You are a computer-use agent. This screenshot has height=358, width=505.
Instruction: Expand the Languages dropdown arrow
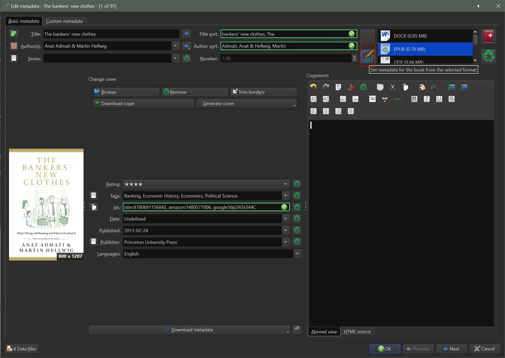(x=297, y=254)
